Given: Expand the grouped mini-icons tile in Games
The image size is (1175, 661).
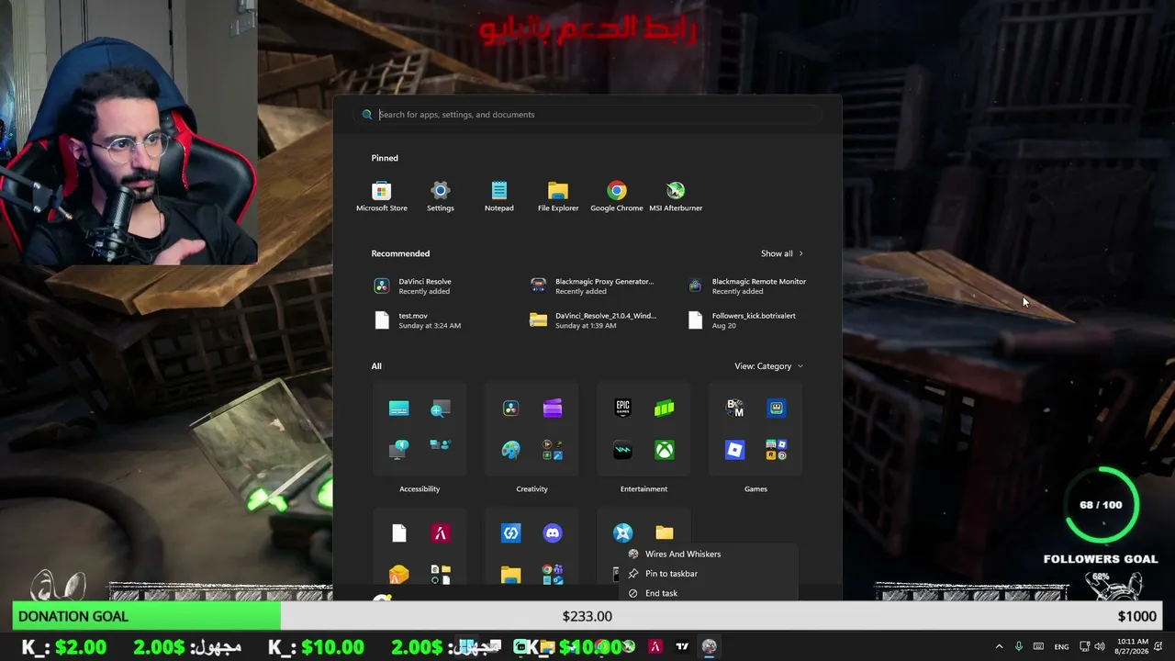Looking at the screenshot, I should [x=777, y=450].
